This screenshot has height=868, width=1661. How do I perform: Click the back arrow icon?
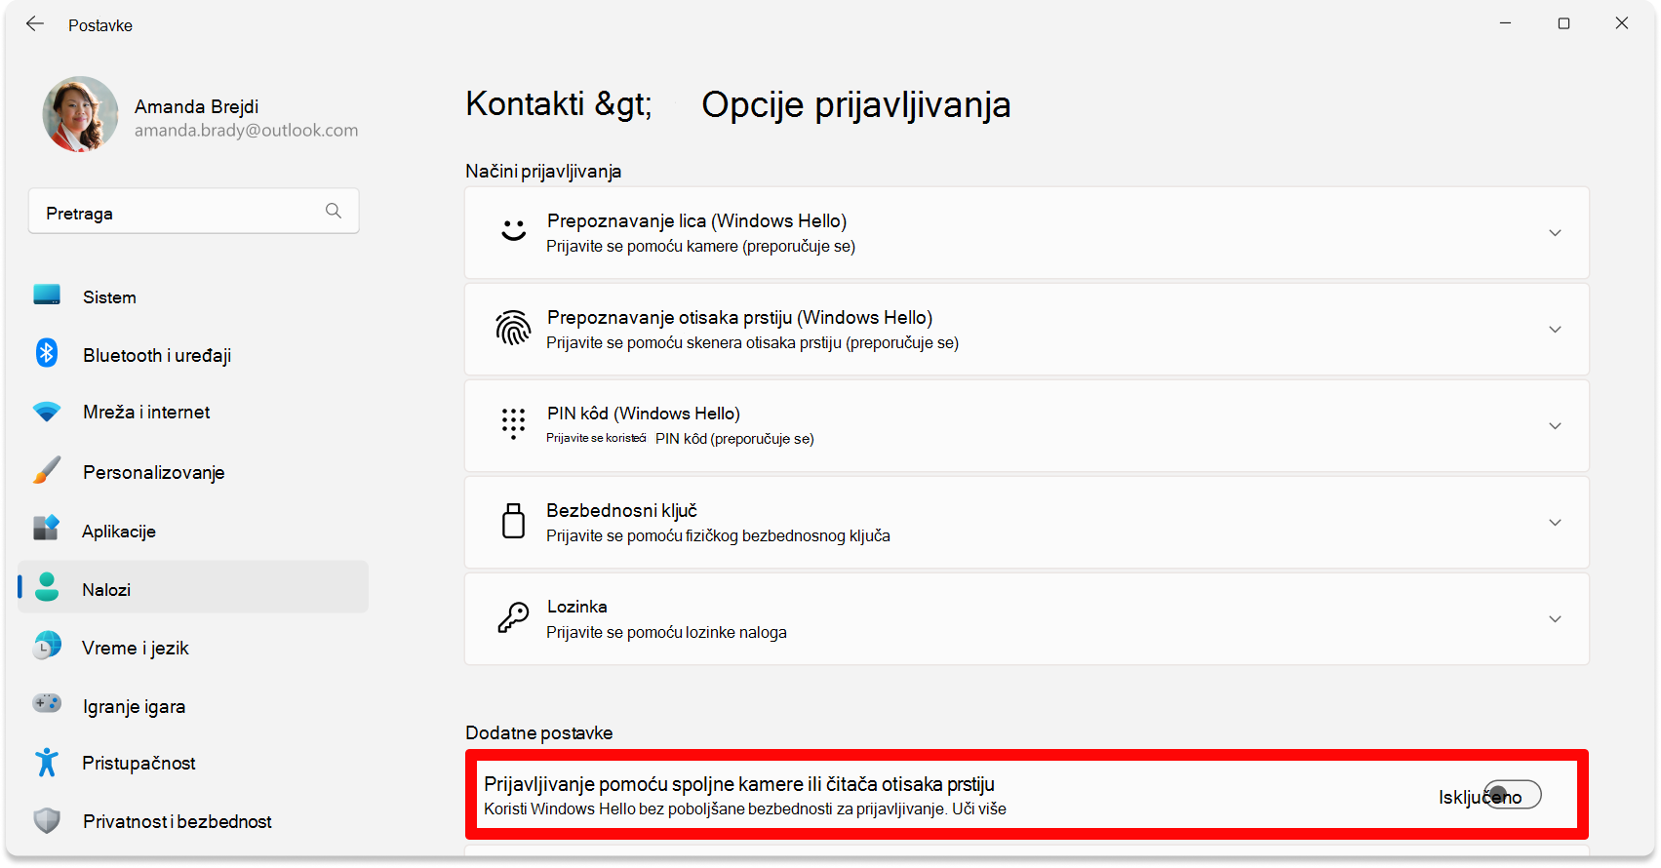(35, 23)
